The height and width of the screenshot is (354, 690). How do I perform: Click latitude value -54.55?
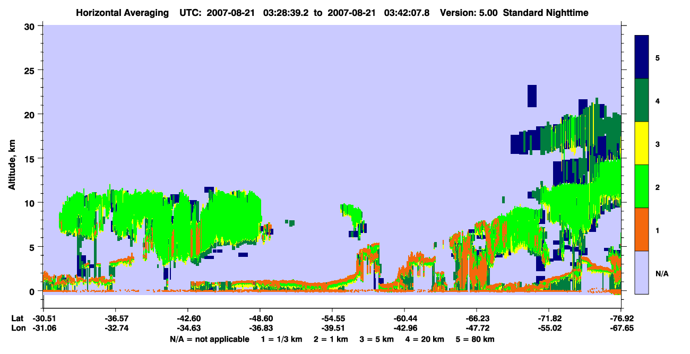332,318
